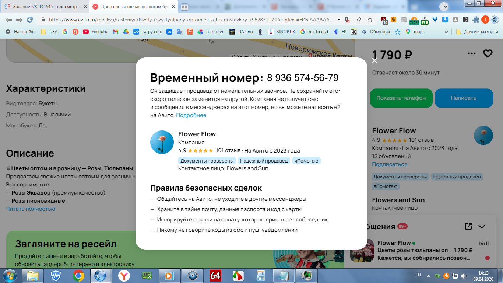The width and height of the screenshot is (503, 283).
Task: Open Читать полностью description link
Action: (x=31, y=209)
